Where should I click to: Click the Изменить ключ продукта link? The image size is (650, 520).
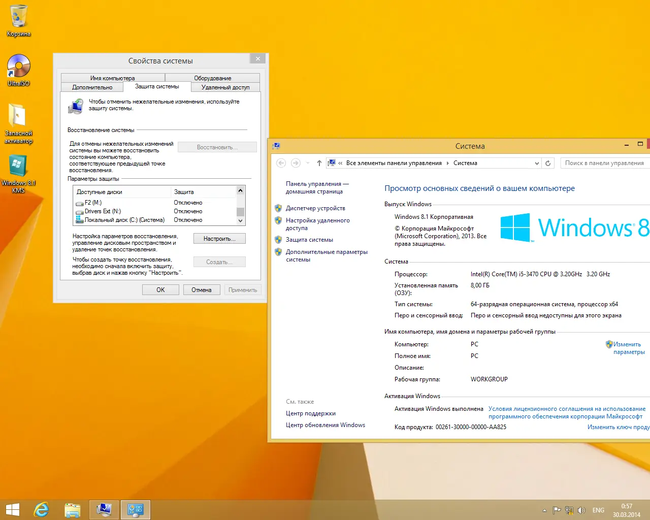619,427
